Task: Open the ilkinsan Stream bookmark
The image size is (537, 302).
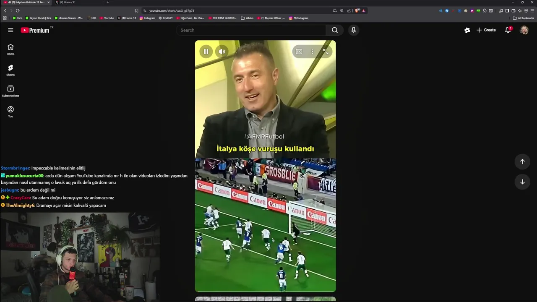Action: (69, 18)
